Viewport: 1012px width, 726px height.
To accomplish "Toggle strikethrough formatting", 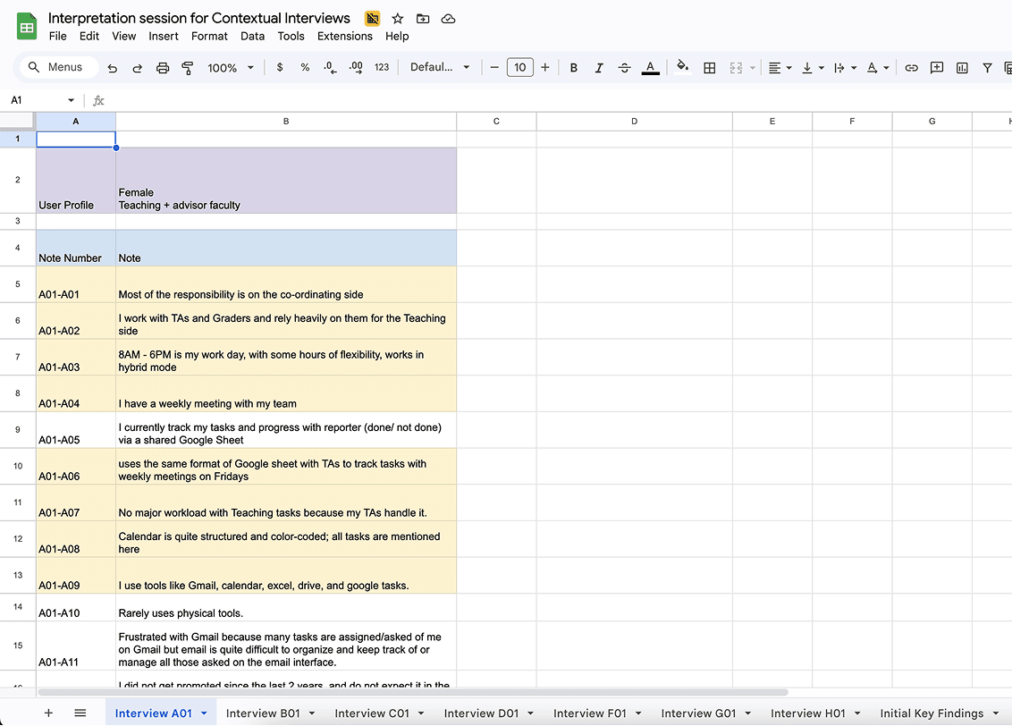I will (x=624, y=68).
